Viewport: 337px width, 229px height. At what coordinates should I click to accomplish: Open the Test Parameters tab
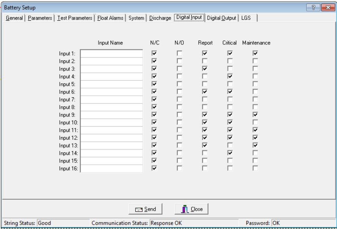coord(74,18)
